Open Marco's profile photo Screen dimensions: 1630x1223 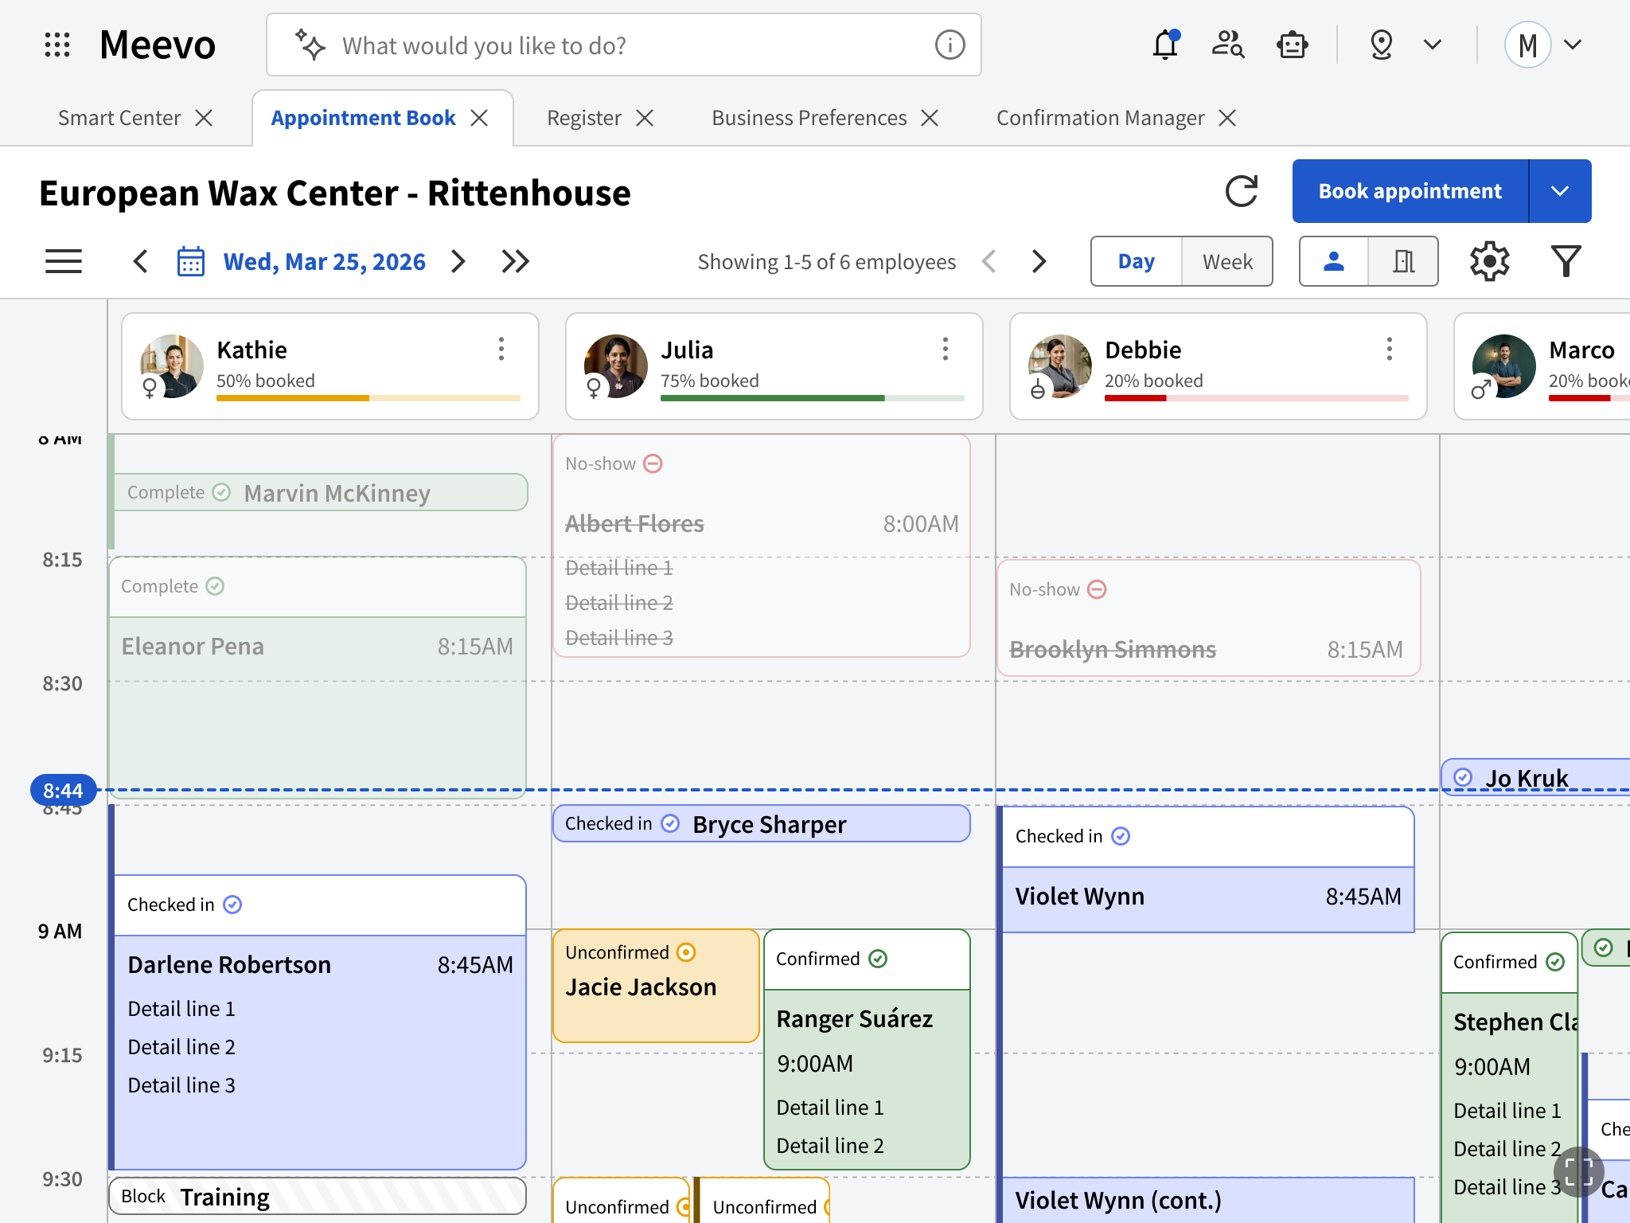1504,366
